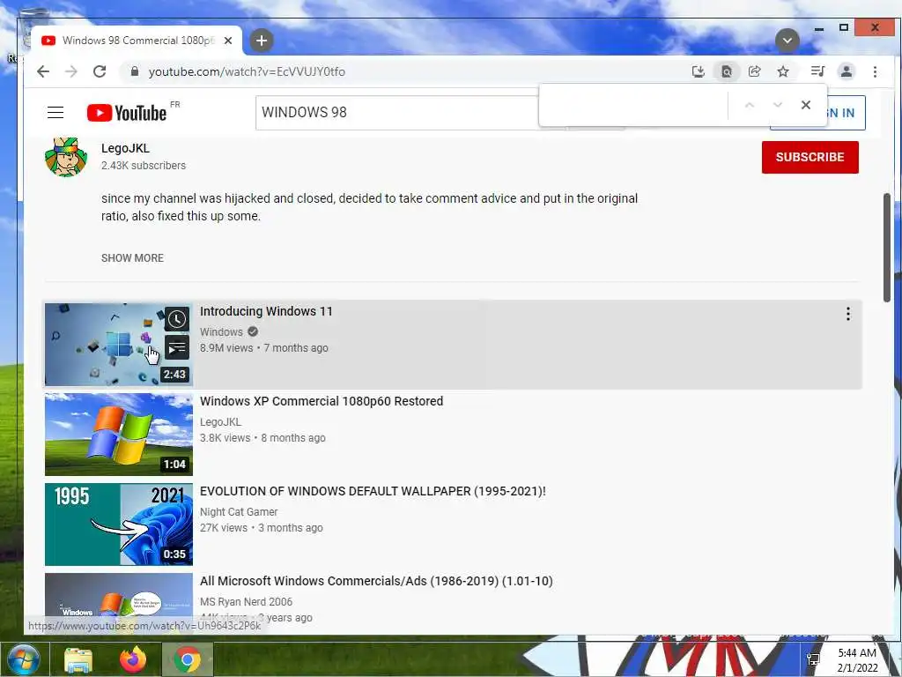The height and width of the screenshot is (677, 902).
Task: Open Windows XP Commercial 1080p60 Restored title
Action: [x=322, y=401]
